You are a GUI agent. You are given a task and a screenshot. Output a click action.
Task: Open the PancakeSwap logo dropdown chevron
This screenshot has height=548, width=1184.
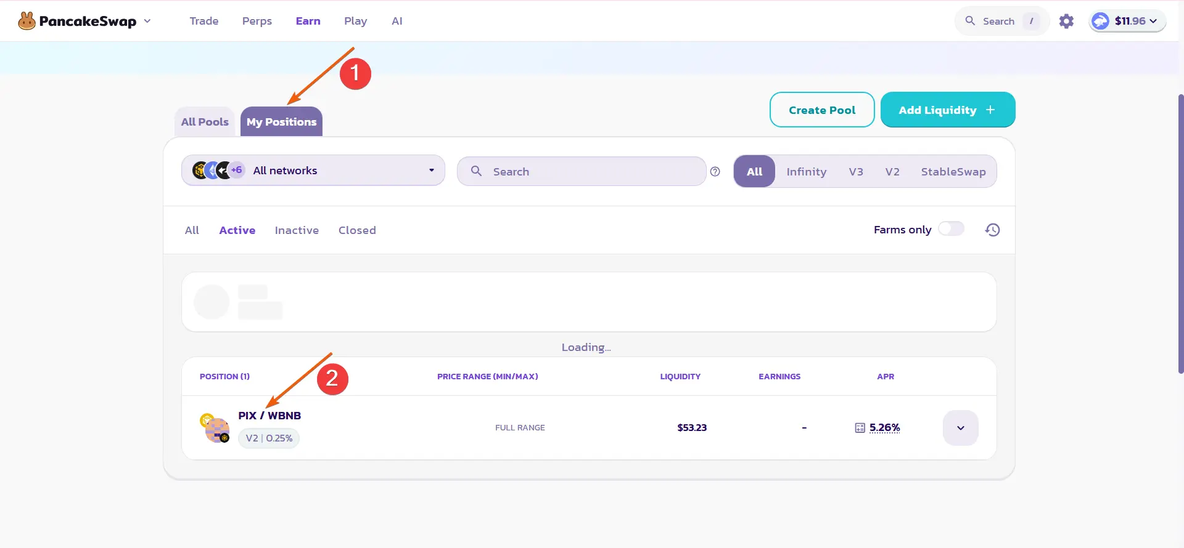click(147, 21)
